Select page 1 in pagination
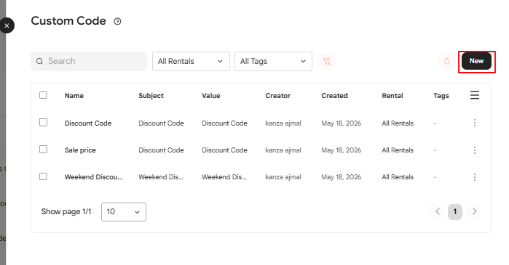This screenshot has height=265, width=509. coord(455,212)
